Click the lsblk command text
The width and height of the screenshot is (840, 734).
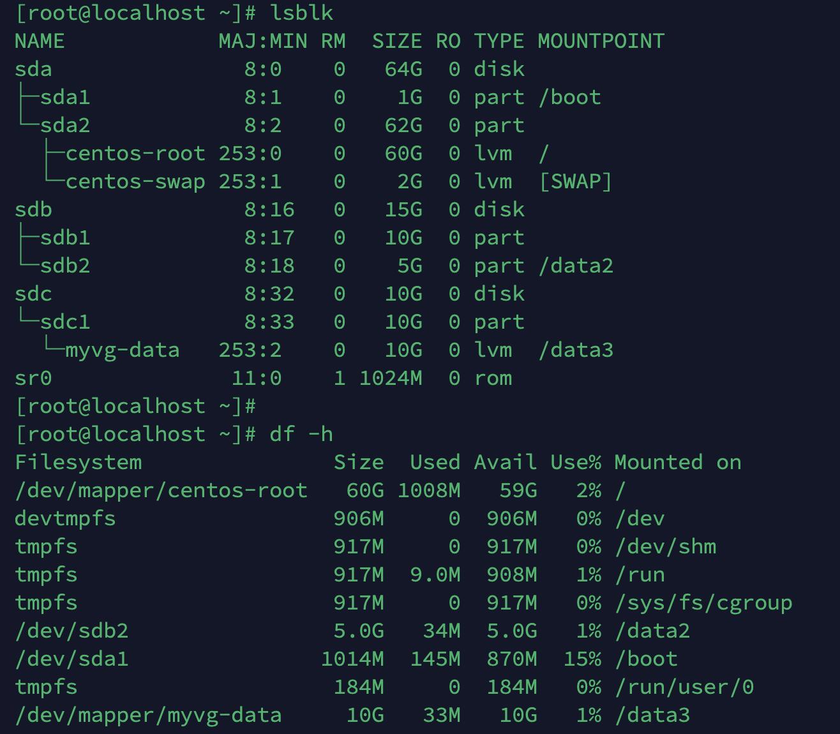point(301,13)
